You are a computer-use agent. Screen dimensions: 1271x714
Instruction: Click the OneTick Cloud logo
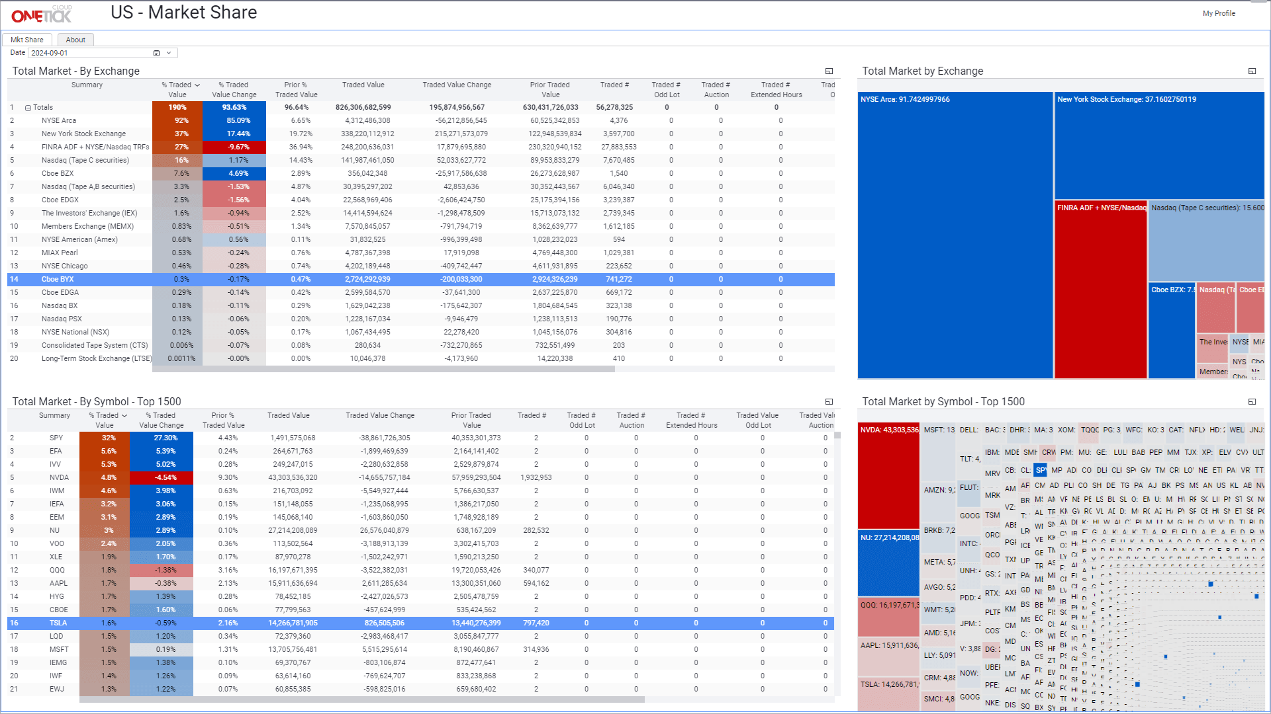click(x=41, y=15)
